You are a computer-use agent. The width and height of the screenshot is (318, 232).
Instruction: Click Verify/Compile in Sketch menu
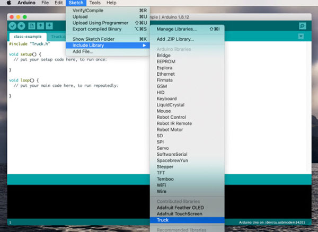[x=88, y=10]
